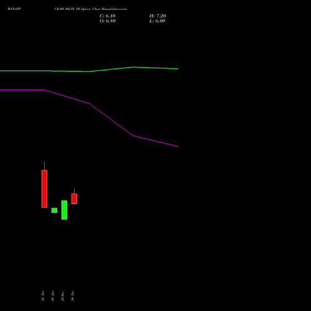This screenshot has height=311, width=311.
Task: Select the tall red candle for 24 Dec
Action: (44, 188)
